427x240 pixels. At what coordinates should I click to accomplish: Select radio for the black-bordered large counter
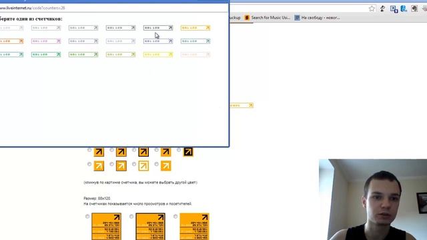coord(131,216)
